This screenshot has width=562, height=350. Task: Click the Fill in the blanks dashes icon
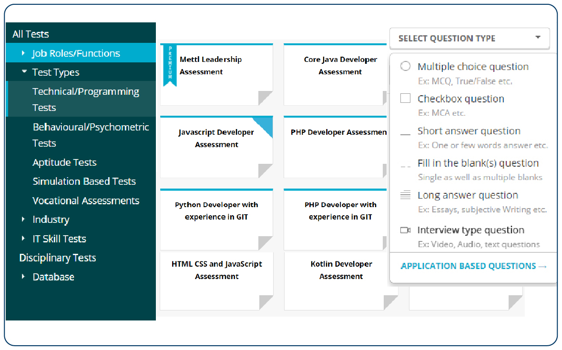[405, 166]
